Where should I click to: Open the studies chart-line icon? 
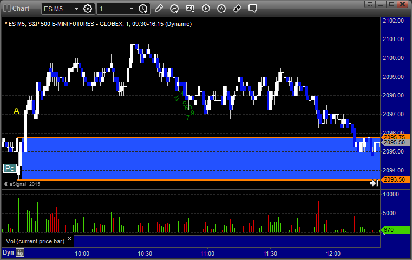(x=174, y=9)
